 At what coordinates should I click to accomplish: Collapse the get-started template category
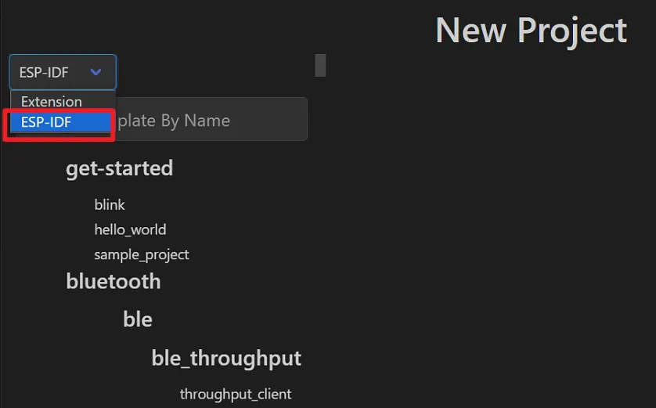click(x=119, y=168)
